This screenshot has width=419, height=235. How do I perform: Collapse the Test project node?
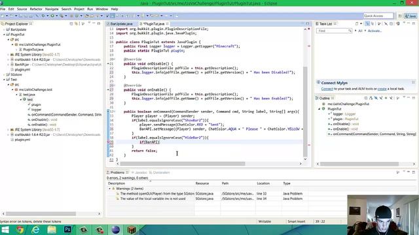pyautogui.click(x=5, y=80)
